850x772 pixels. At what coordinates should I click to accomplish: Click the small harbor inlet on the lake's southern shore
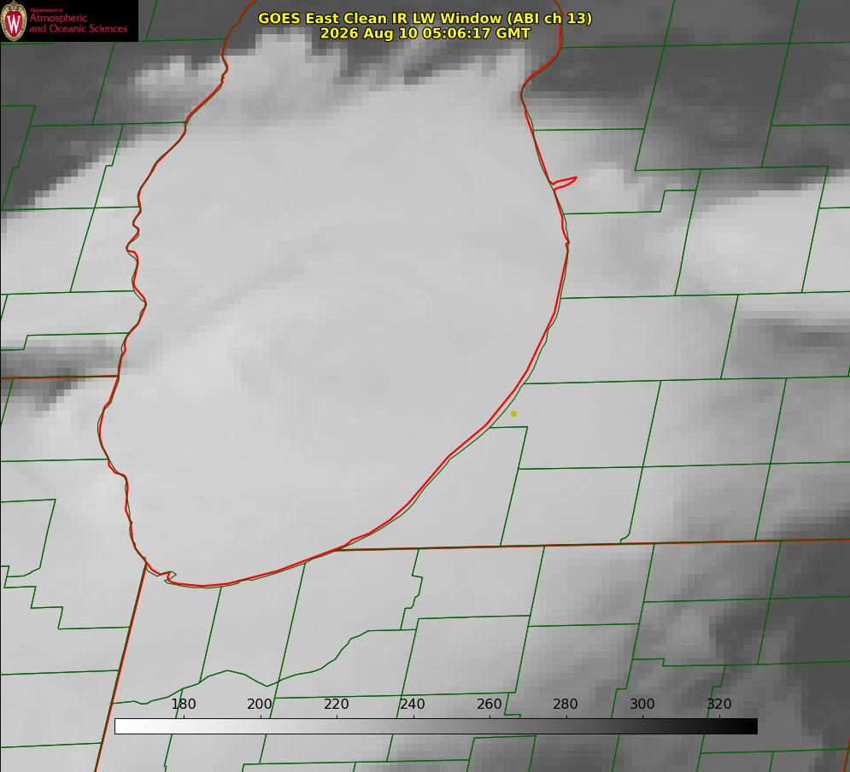click(x=170, y=576)
